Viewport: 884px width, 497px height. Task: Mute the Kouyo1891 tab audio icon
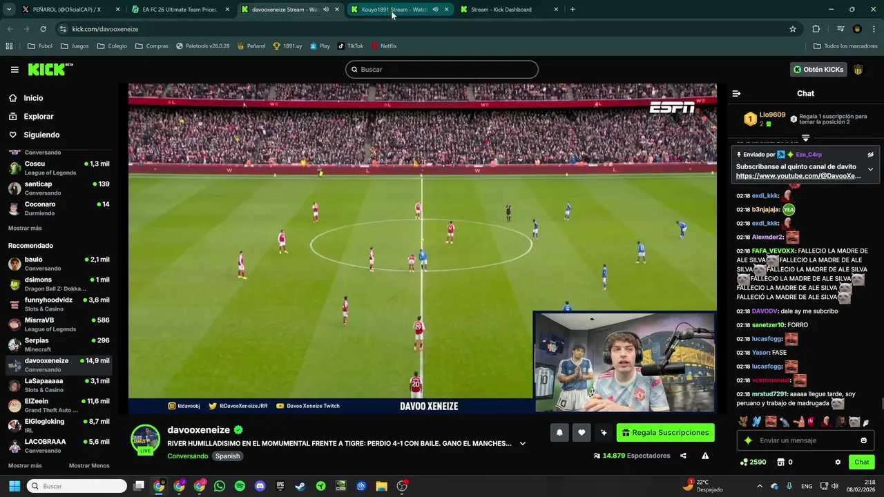435,10
